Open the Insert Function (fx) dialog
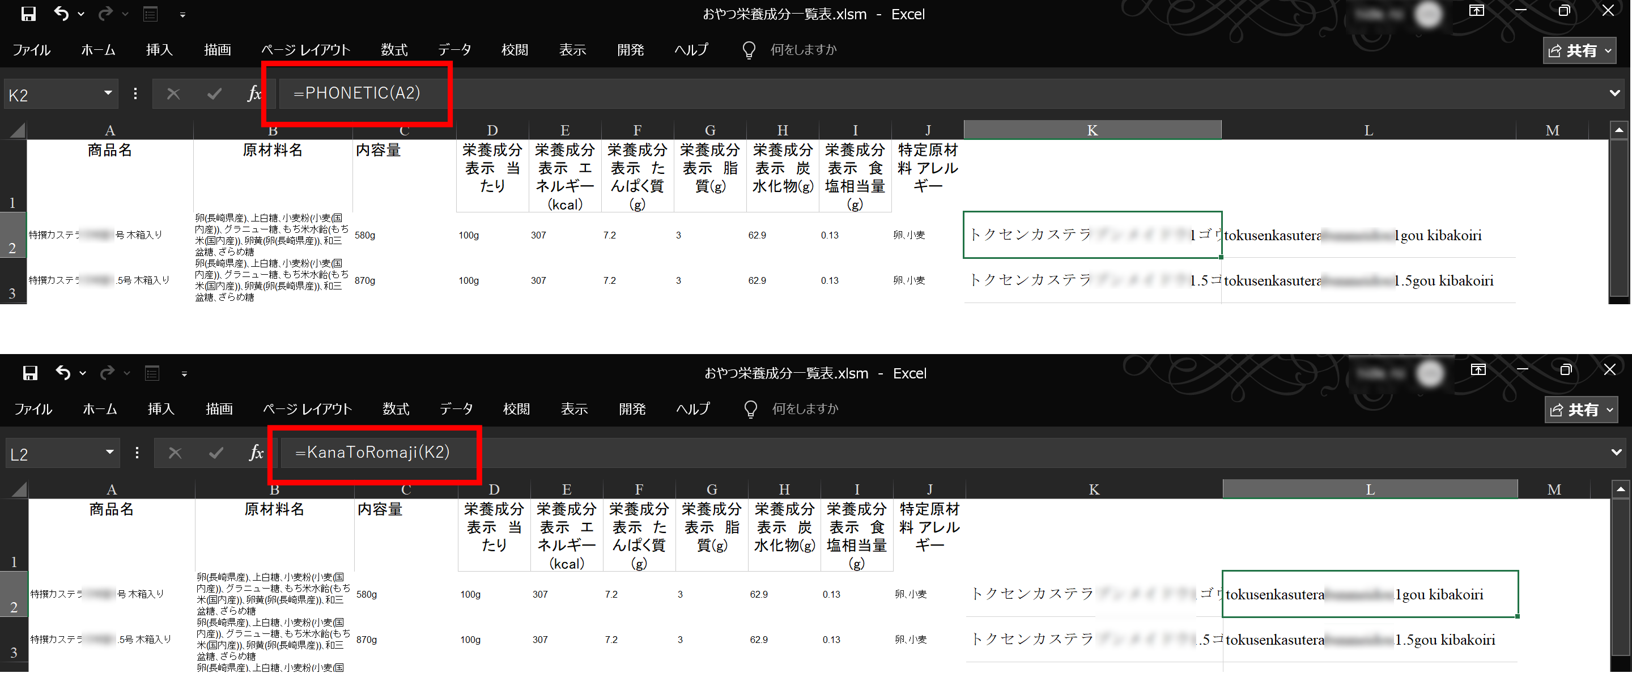 click(x=256, y=93)
